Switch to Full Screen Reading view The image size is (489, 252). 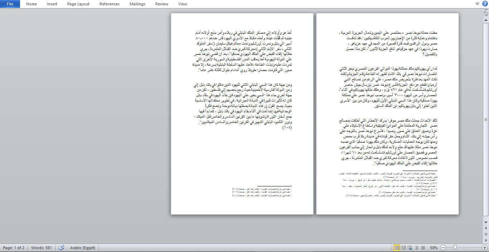(x=404, y=247)
